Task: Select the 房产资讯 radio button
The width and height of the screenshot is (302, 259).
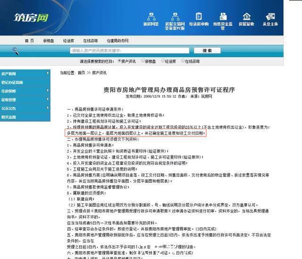Action: tap(119, 61)
